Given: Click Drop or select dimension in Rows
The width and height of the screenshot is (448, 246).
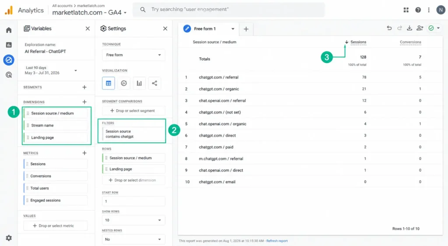Looking at the screenshot, I should pyautogui.click(x=133, y=180).
